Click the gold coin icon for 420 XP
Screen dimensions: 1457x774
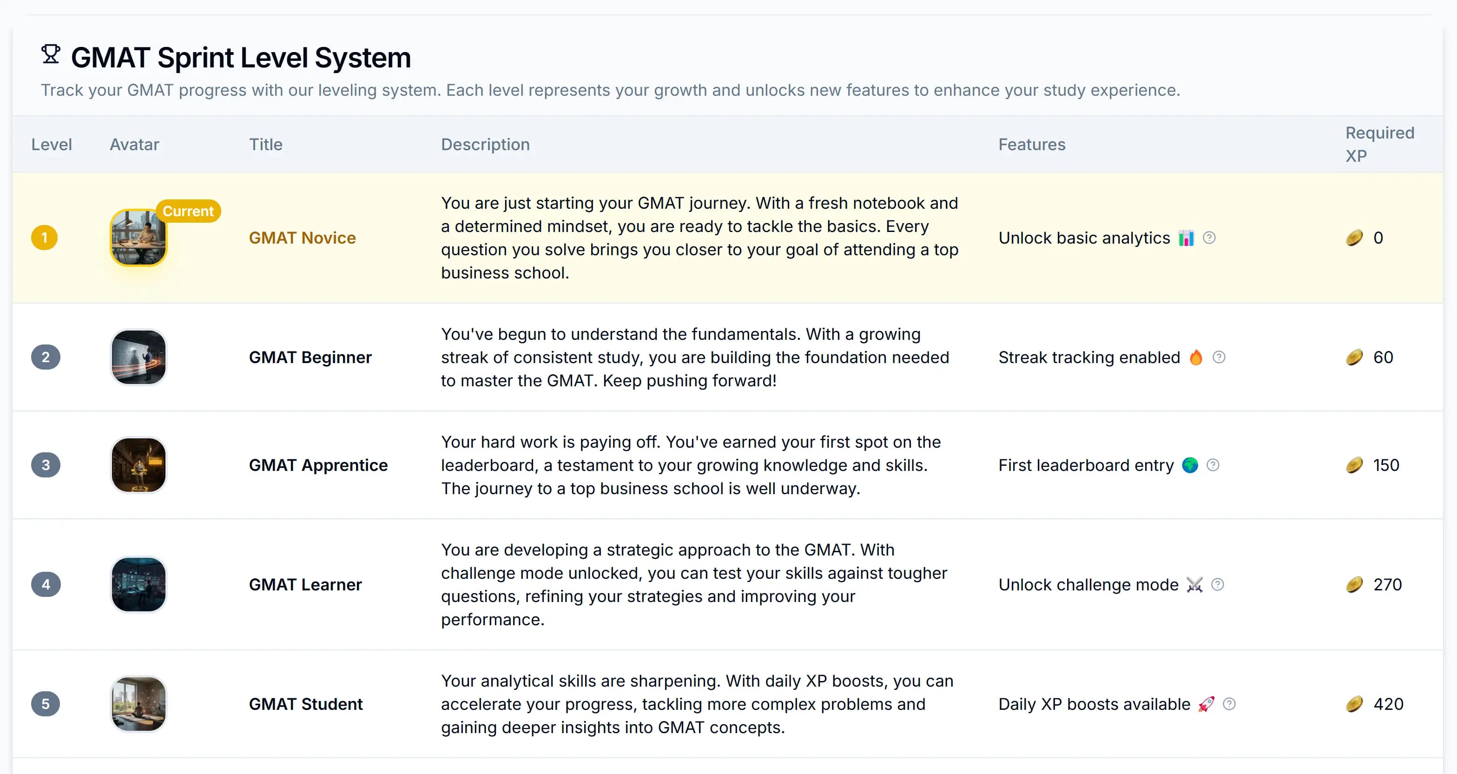tap(1354, 704)
